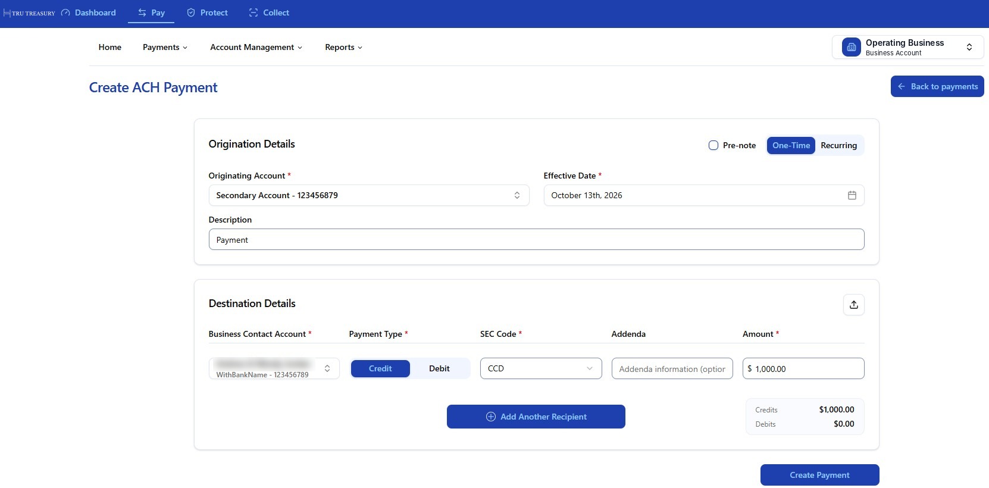Open the Dashboard tab
This screenshot has height=488, width=989.
pyautogui.click(x=89, y=12)
